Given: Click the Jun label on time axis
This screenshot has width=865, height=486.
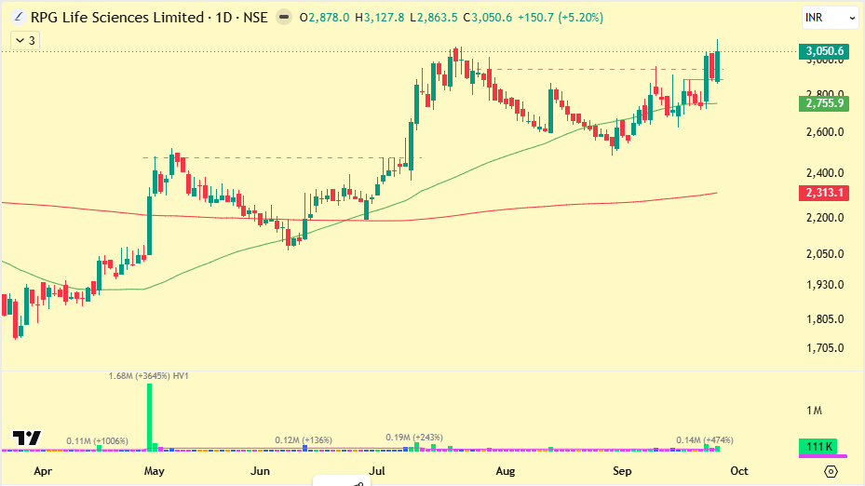Looking at the screenshot, I should click(260, 471).
